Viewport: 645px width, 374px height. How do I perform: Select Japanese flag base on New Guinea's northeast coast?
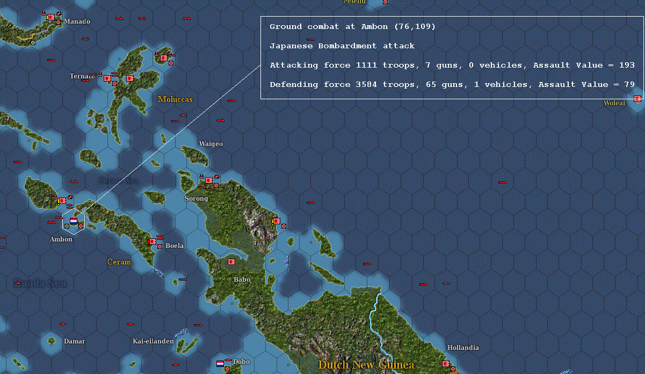coord(277,221)
